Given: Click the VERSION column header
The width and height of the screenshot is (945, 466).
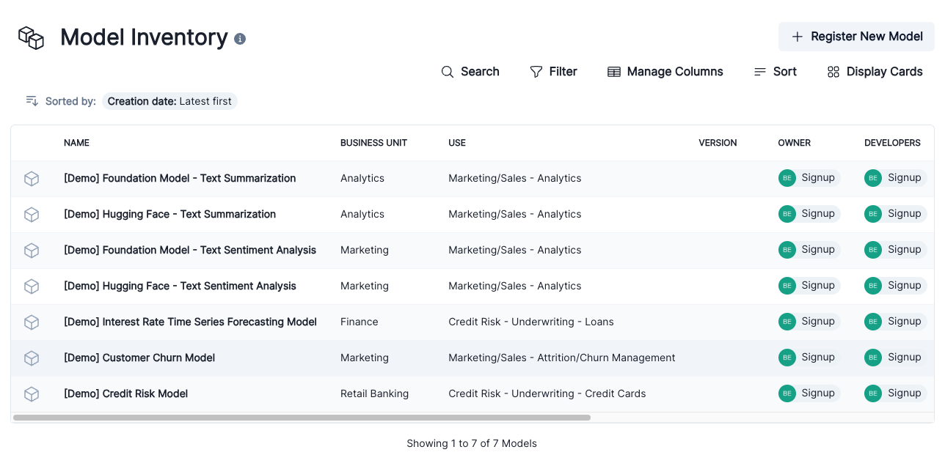Looking at the screenshot, I should (x=718, y=143).
